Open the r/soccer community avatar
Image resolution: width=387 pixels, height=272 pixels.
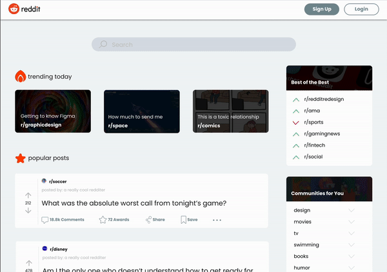pos(44,181)
